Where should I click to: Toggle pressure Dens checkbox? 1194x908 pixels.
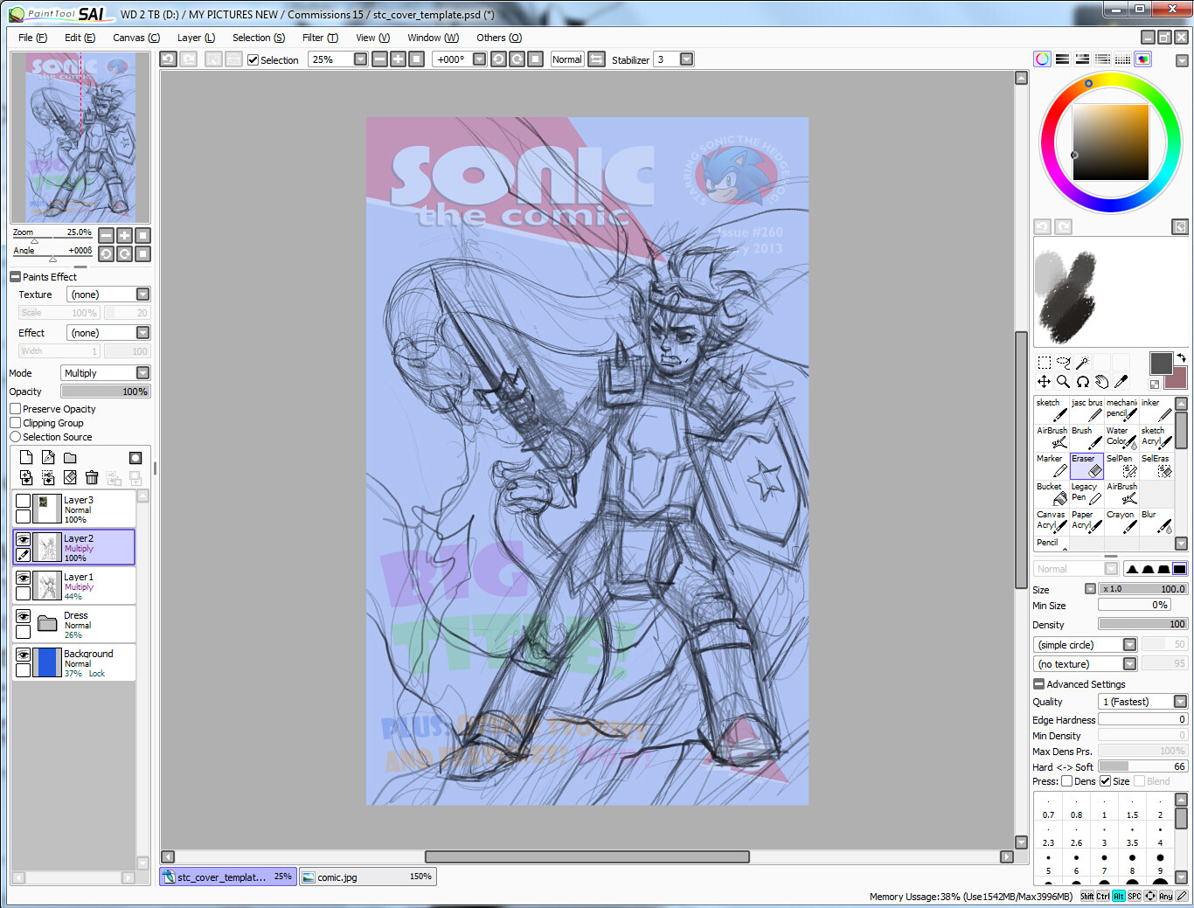click(x=1066, y=781)
